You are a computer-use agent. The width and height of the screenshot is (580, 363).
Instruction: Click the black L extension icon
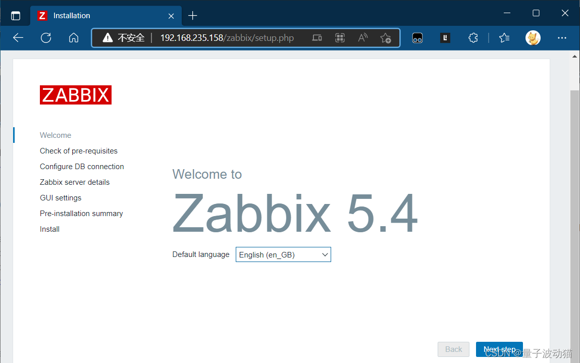pyautogui.click(x=445, y=38)
